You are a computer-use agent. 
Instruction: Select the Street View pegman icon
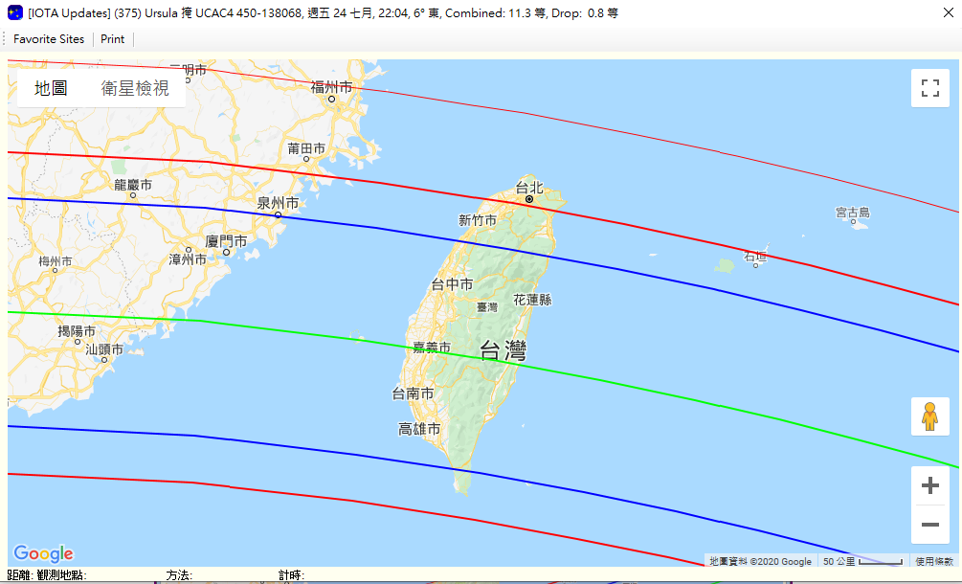click(x=930, y=416)
